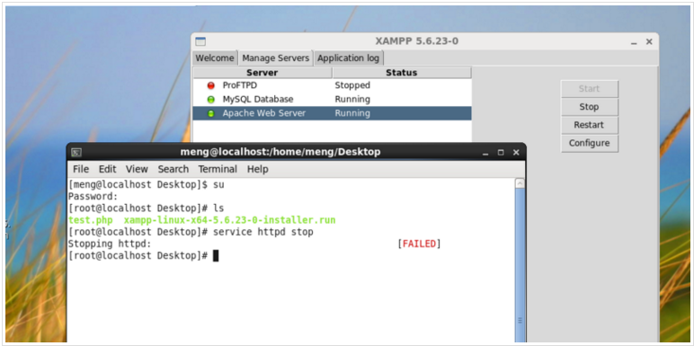Close the XAMPP control panel window
Screen dimensions: 694x346
point(649,41)
